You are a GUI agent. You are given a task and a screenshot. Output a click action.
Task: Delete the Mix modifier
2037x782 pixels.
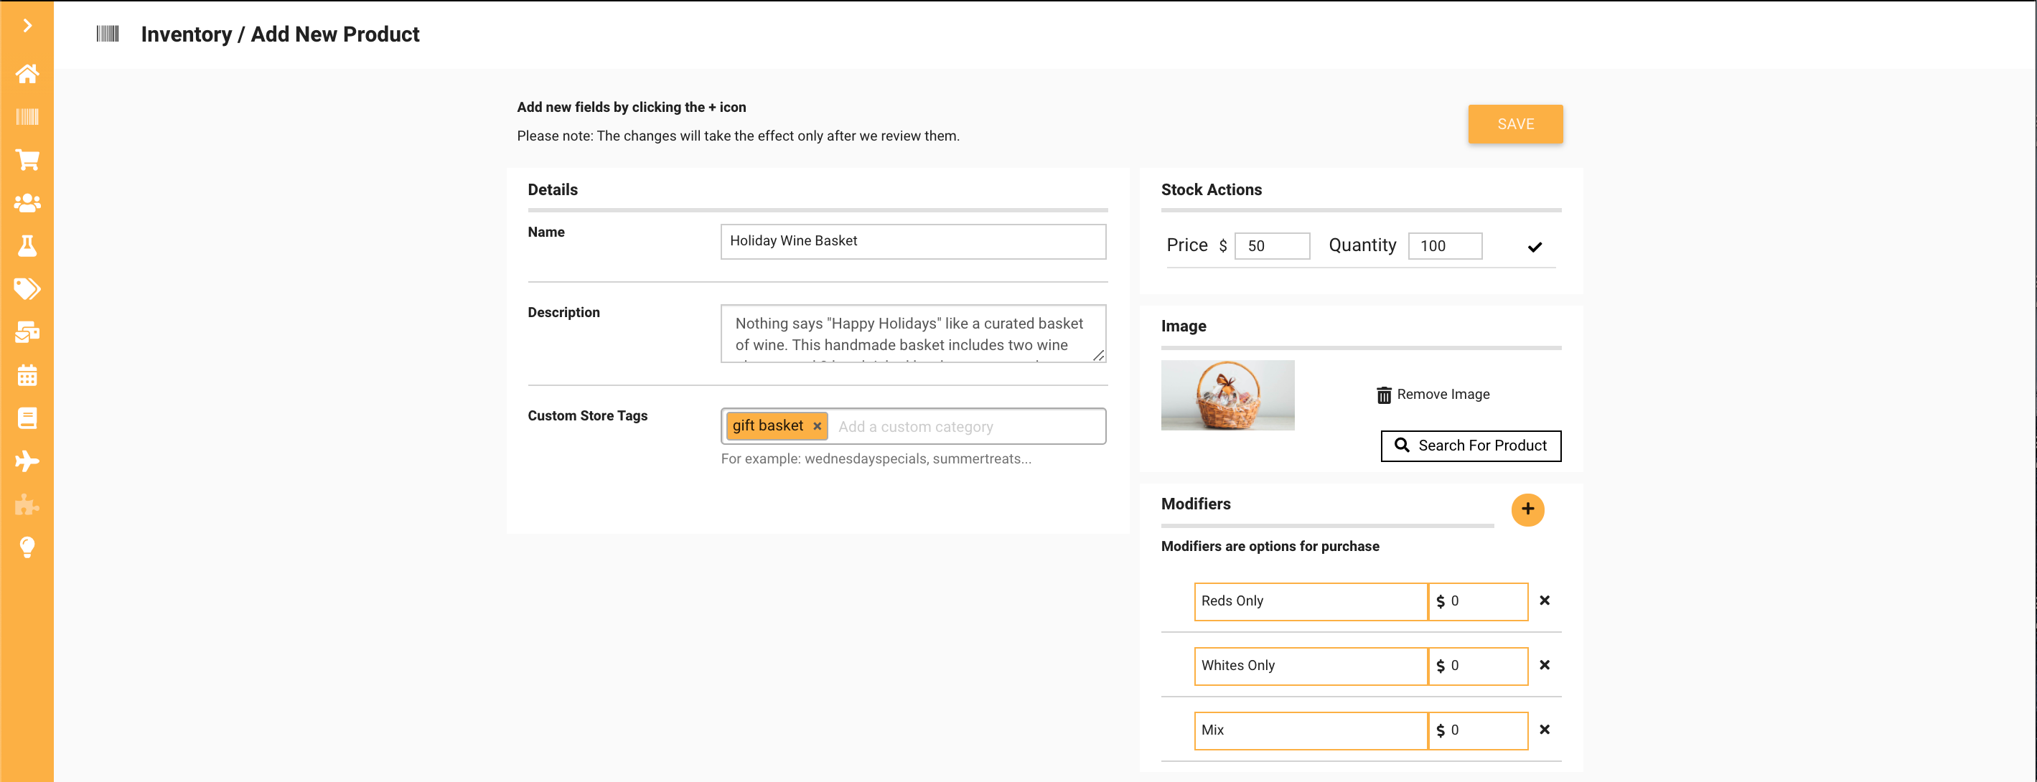click(x=1544, y=730)
